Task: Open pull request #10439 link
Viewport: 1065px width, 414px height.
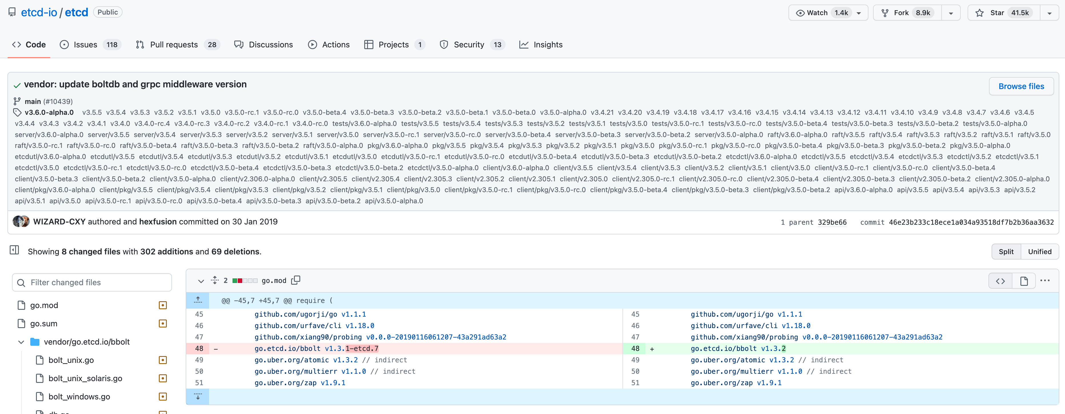Action: coord(58,101)
